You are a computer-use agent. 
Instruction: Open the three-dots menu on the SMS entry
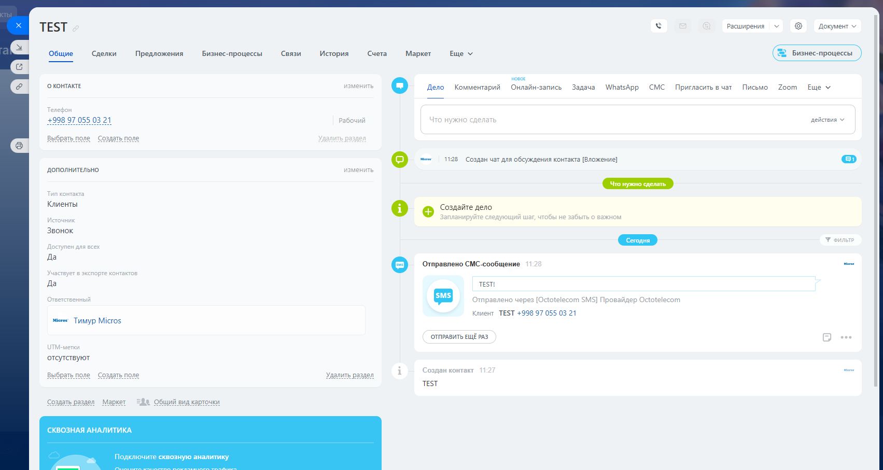[846, 337]
